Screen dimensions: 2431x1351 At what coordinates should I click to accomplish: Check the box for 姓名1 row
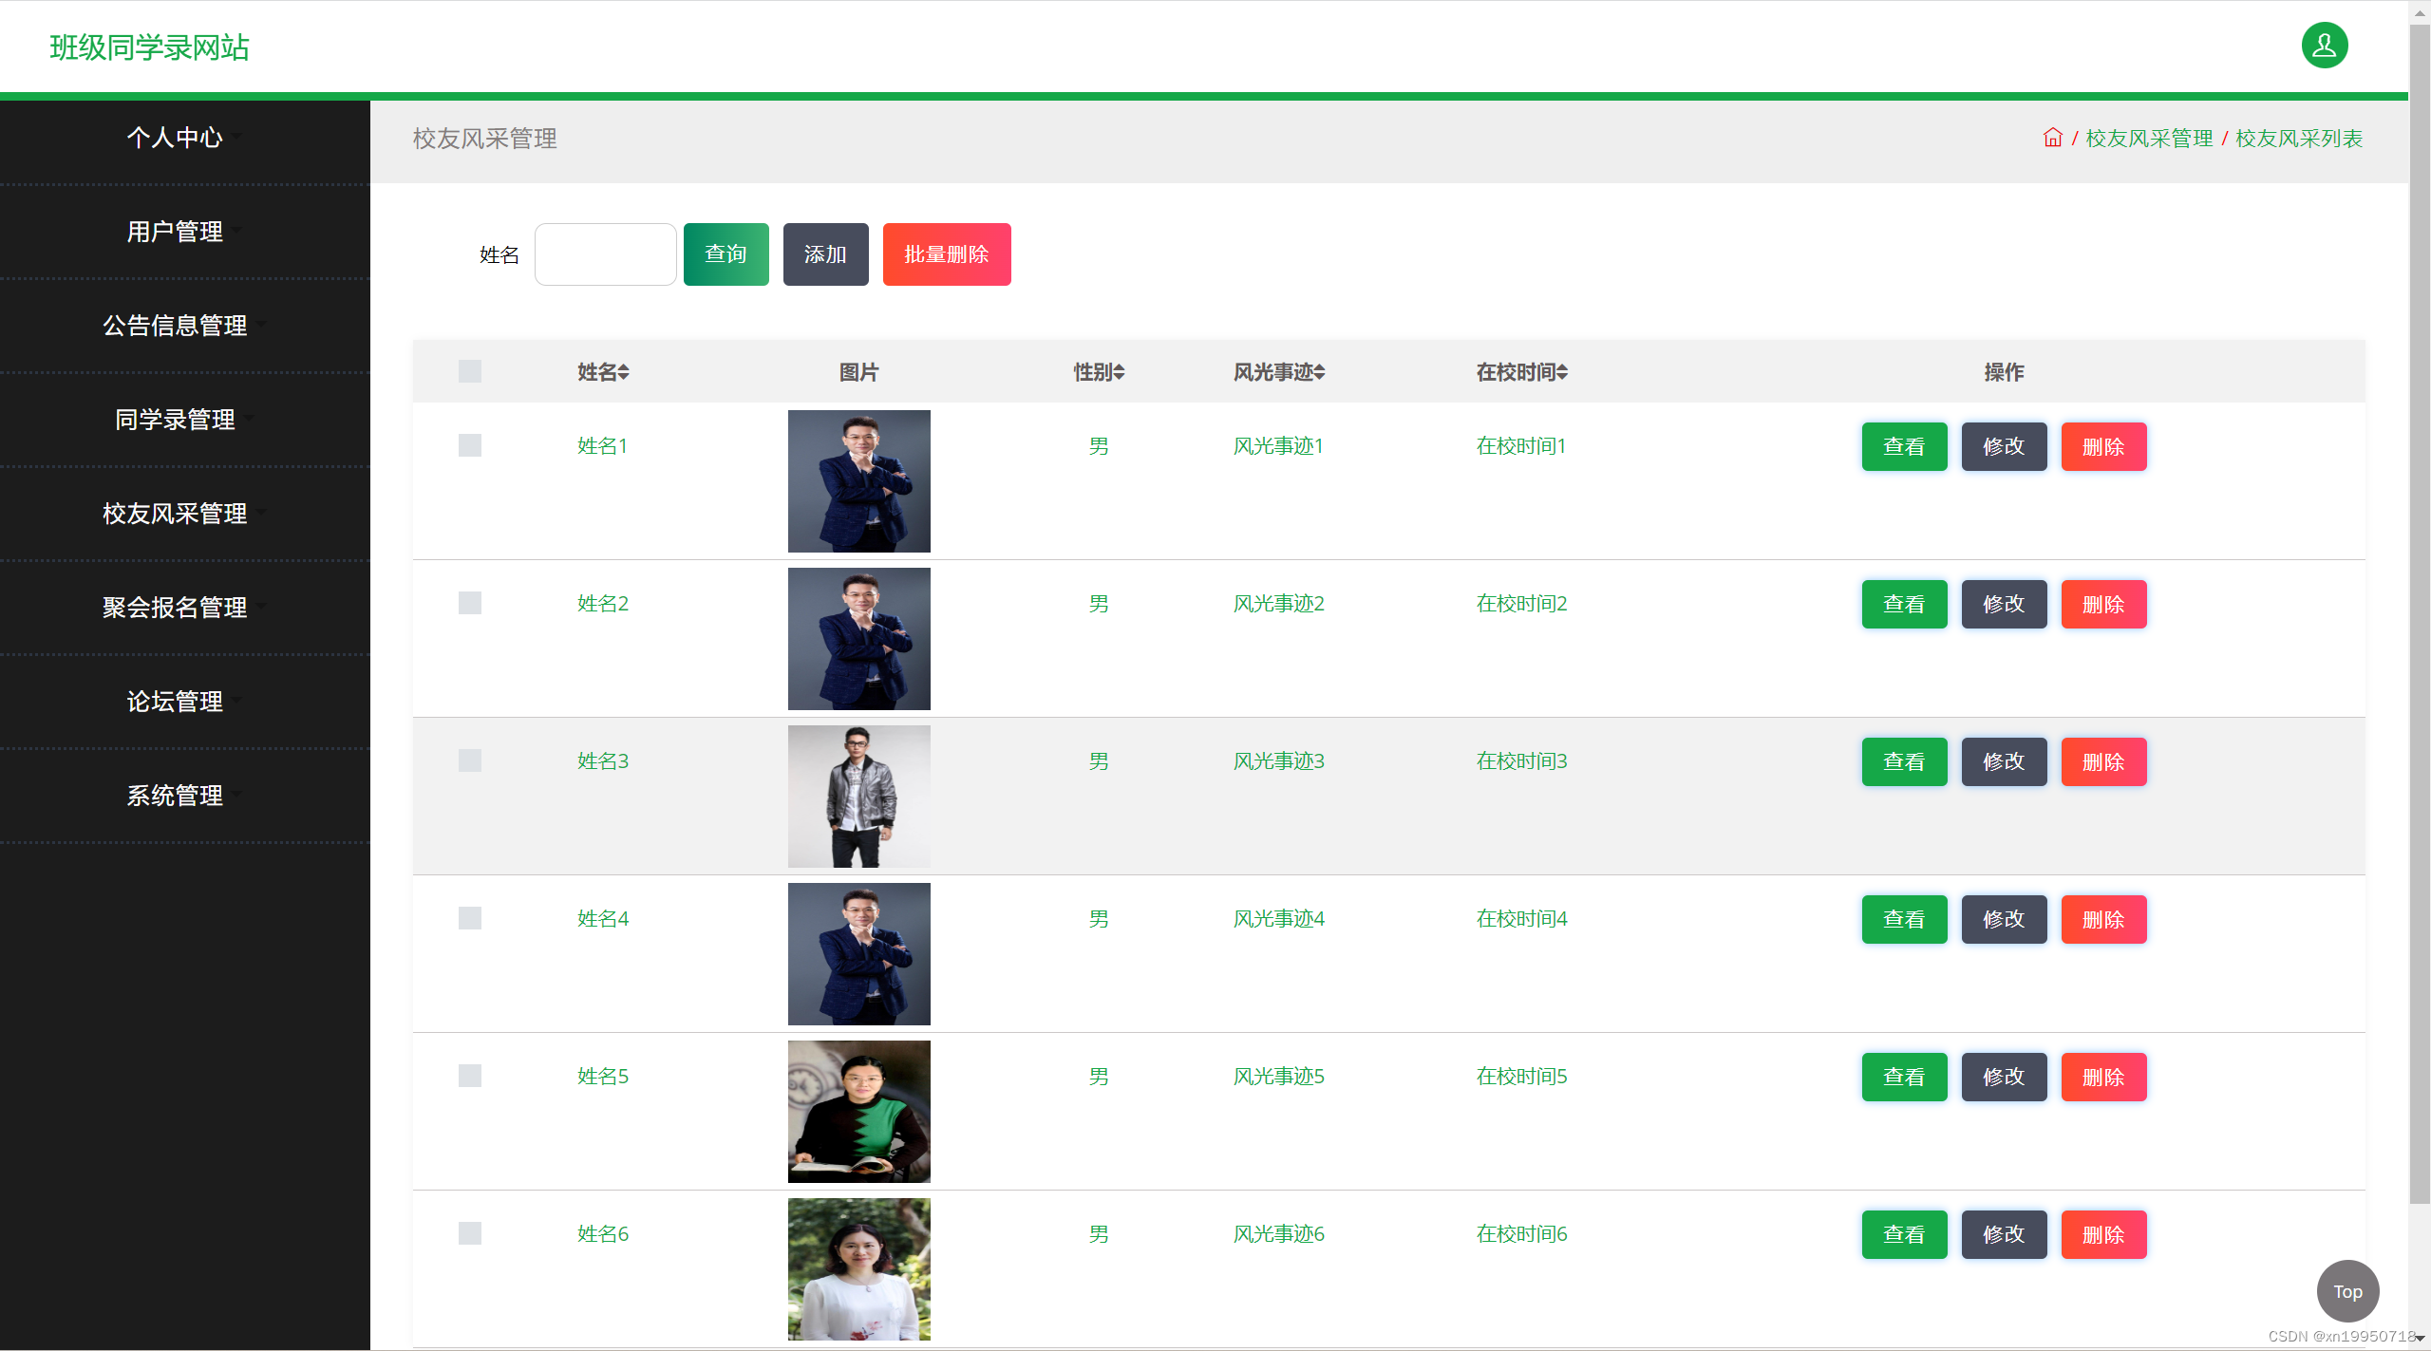pos(470,445)
